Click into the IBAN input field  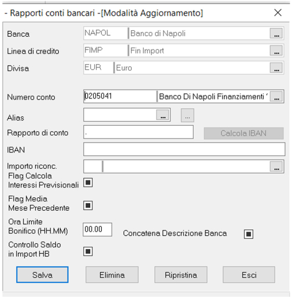pyautogui.click(x=184, y=149)
